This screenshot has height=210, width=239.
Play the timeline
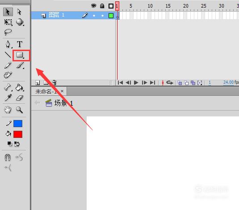click(136, 83)
